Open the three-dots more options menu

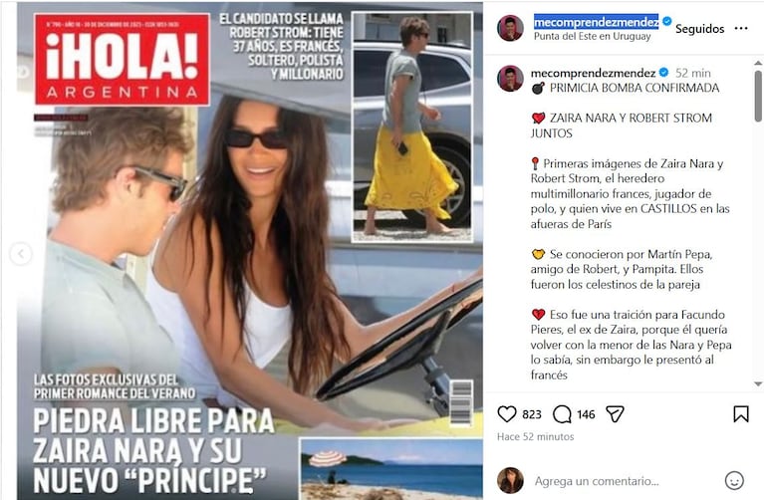pos(741,28)
